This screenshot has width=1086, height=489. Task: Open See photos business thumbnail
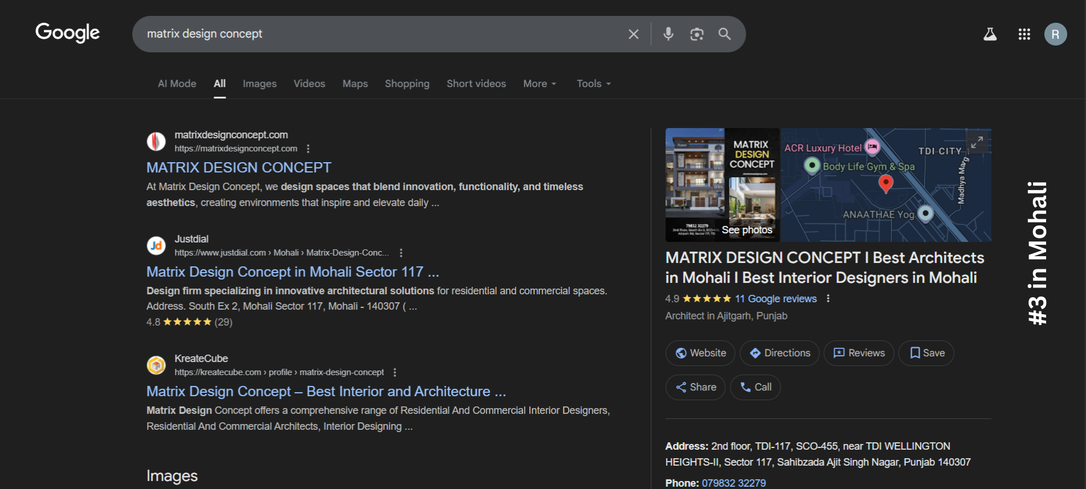tap(746, 230)
